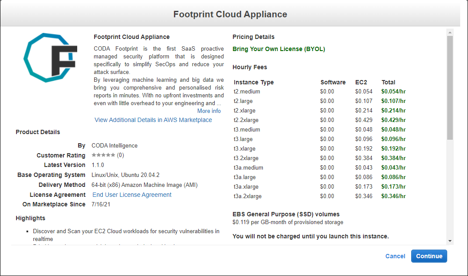Click the Product Details heading
The image size is (468, 276).
[x=38, y=132]
